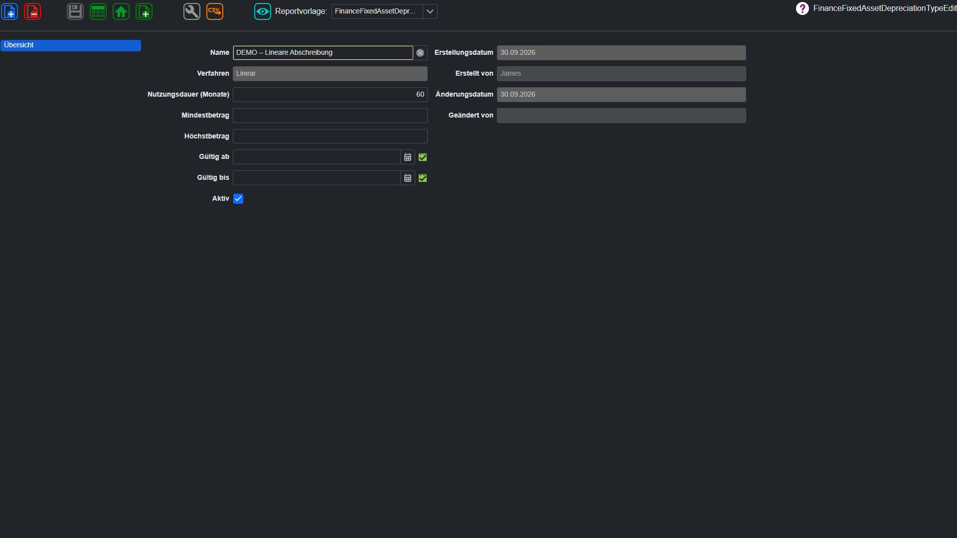The image size is (957, 538).
Task: Clear the Name field with the X button
Action: point(420,53)
